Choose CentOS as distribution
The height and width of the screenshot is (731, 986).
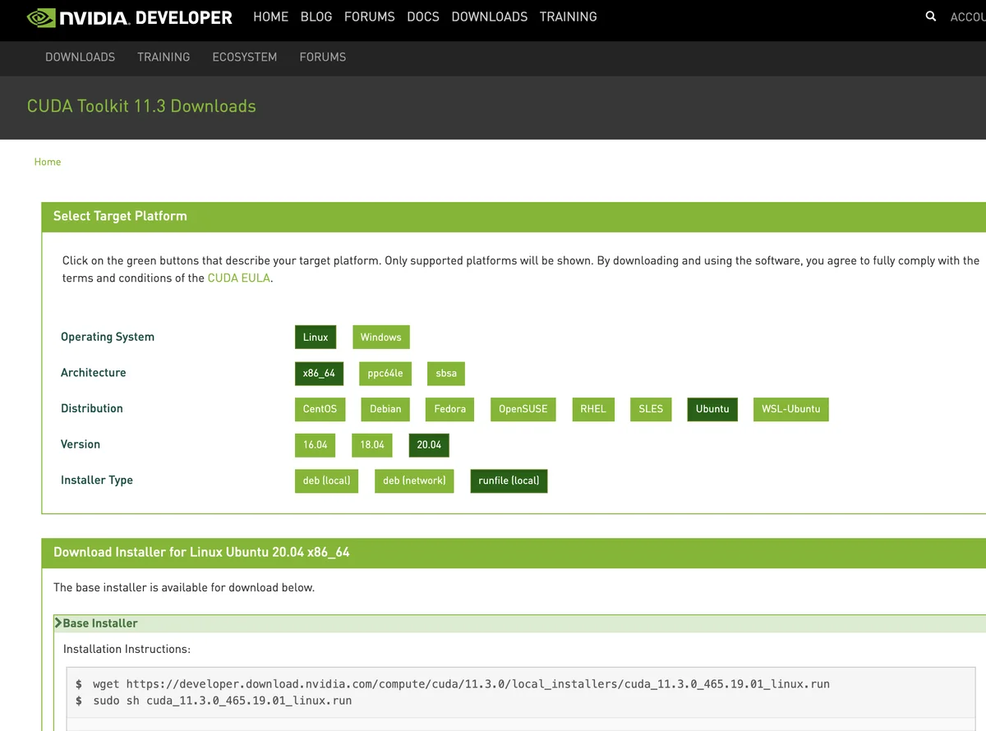(320, 409)
